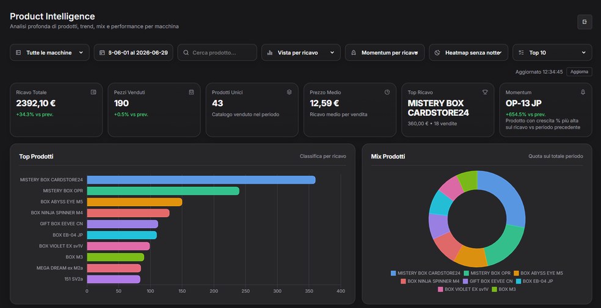Expand the Vista per ricavo dropdown
This screenshot has width=601, height=308.
[301, 52]
